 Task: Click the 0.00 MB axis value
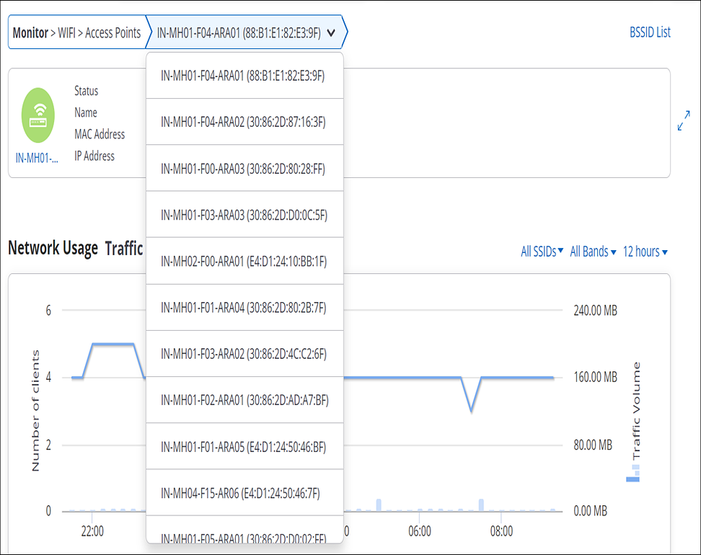(x=590, y=511)
